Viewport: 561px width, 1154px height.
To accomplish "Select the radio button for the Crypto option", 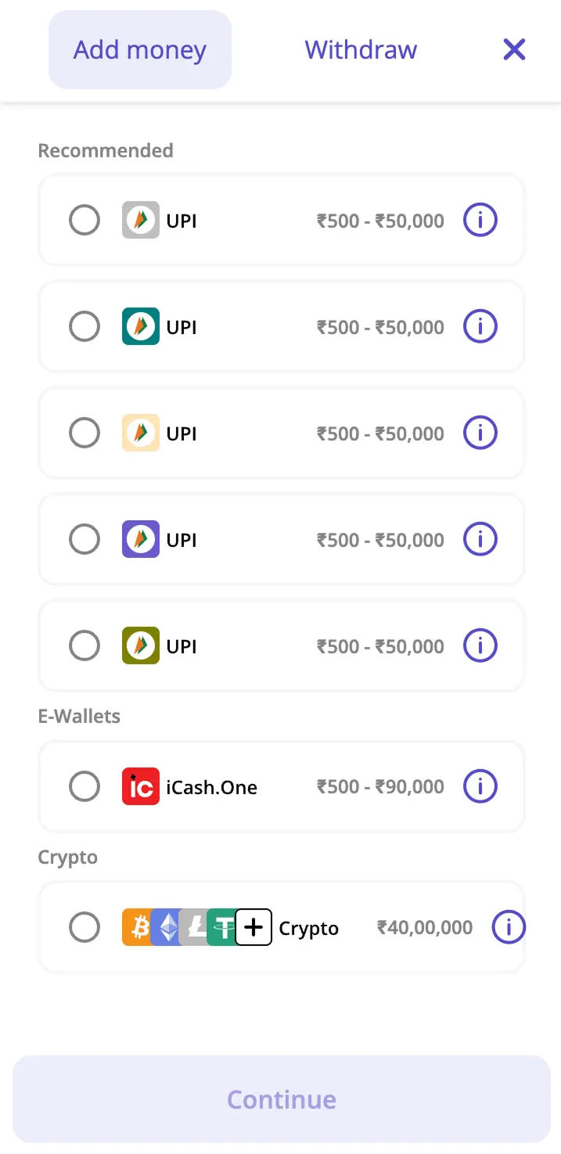I will [85, 927].
